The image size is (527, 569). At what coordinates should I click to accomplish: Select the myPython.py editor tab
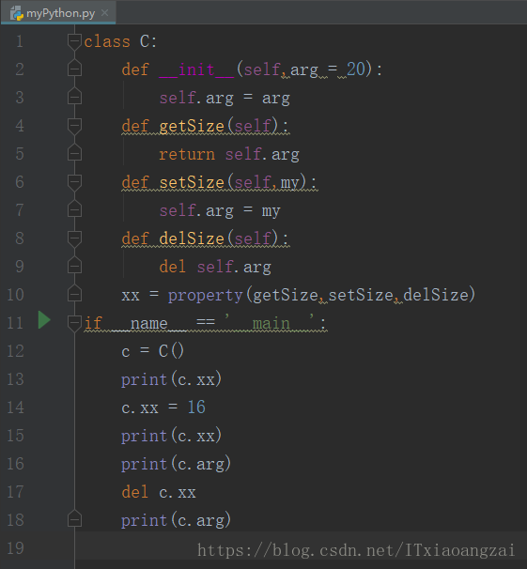tap(58, 13)
